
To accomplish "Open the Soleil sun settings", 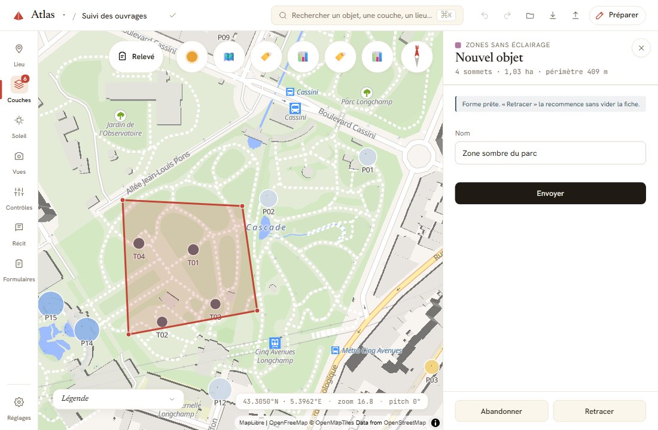I will point(19,127).
